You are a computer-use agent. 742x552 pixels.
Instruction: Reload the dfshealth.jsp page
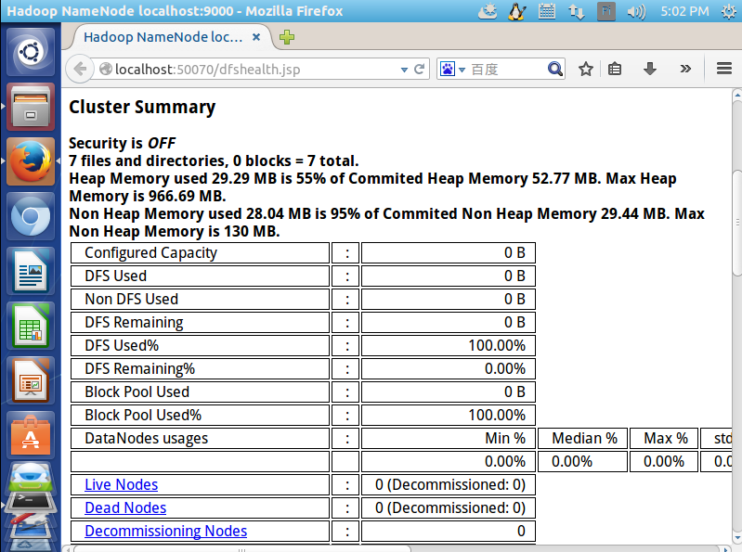[419, 70]
